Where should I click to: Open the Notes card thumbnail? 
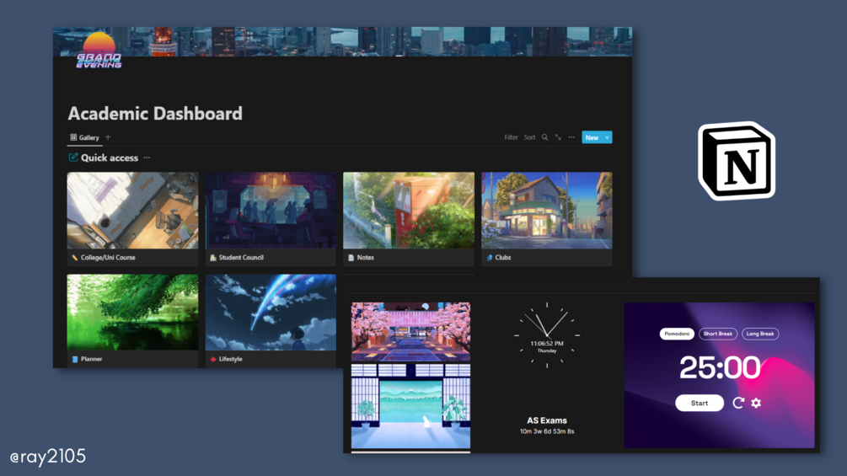click(x=409, y=211)
